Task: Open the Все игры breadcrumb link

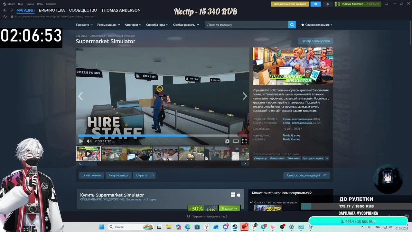Action: point(81,36)
